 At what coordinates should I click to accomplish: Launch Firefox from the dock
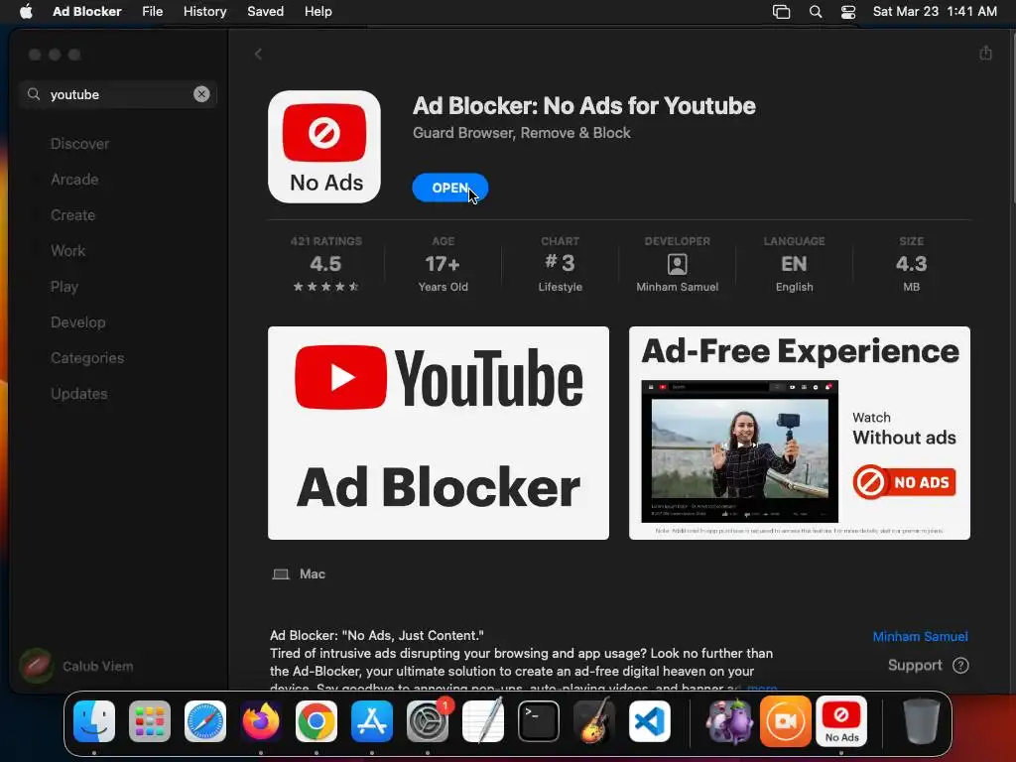(x=261, y=721)
